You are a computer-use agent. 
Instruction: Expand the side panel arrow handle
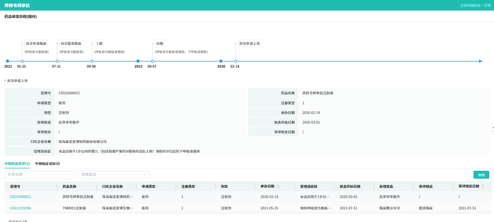click(493, 127)
